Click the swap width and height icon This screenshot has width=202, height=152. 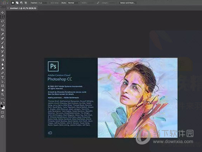point(98,3)
